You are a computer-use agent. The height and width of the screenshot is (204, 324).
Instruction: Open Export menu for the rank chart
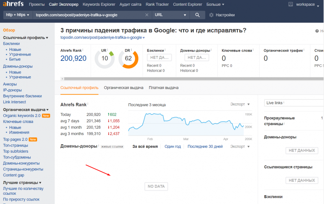(240, 104)
